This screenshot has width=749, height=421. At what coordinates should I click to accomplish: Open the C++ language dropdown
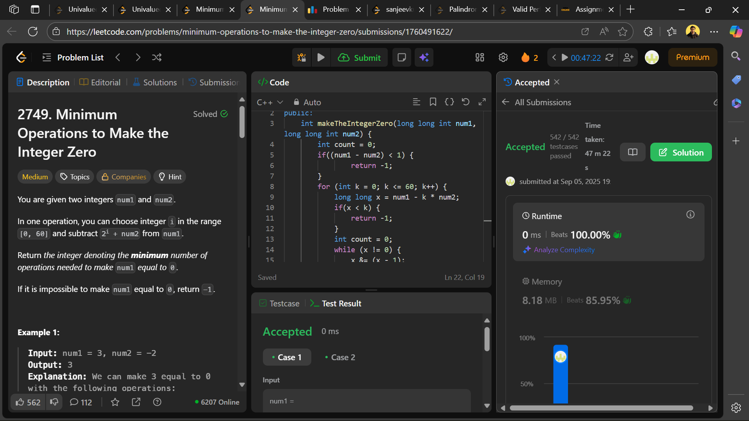pos(270,102)
